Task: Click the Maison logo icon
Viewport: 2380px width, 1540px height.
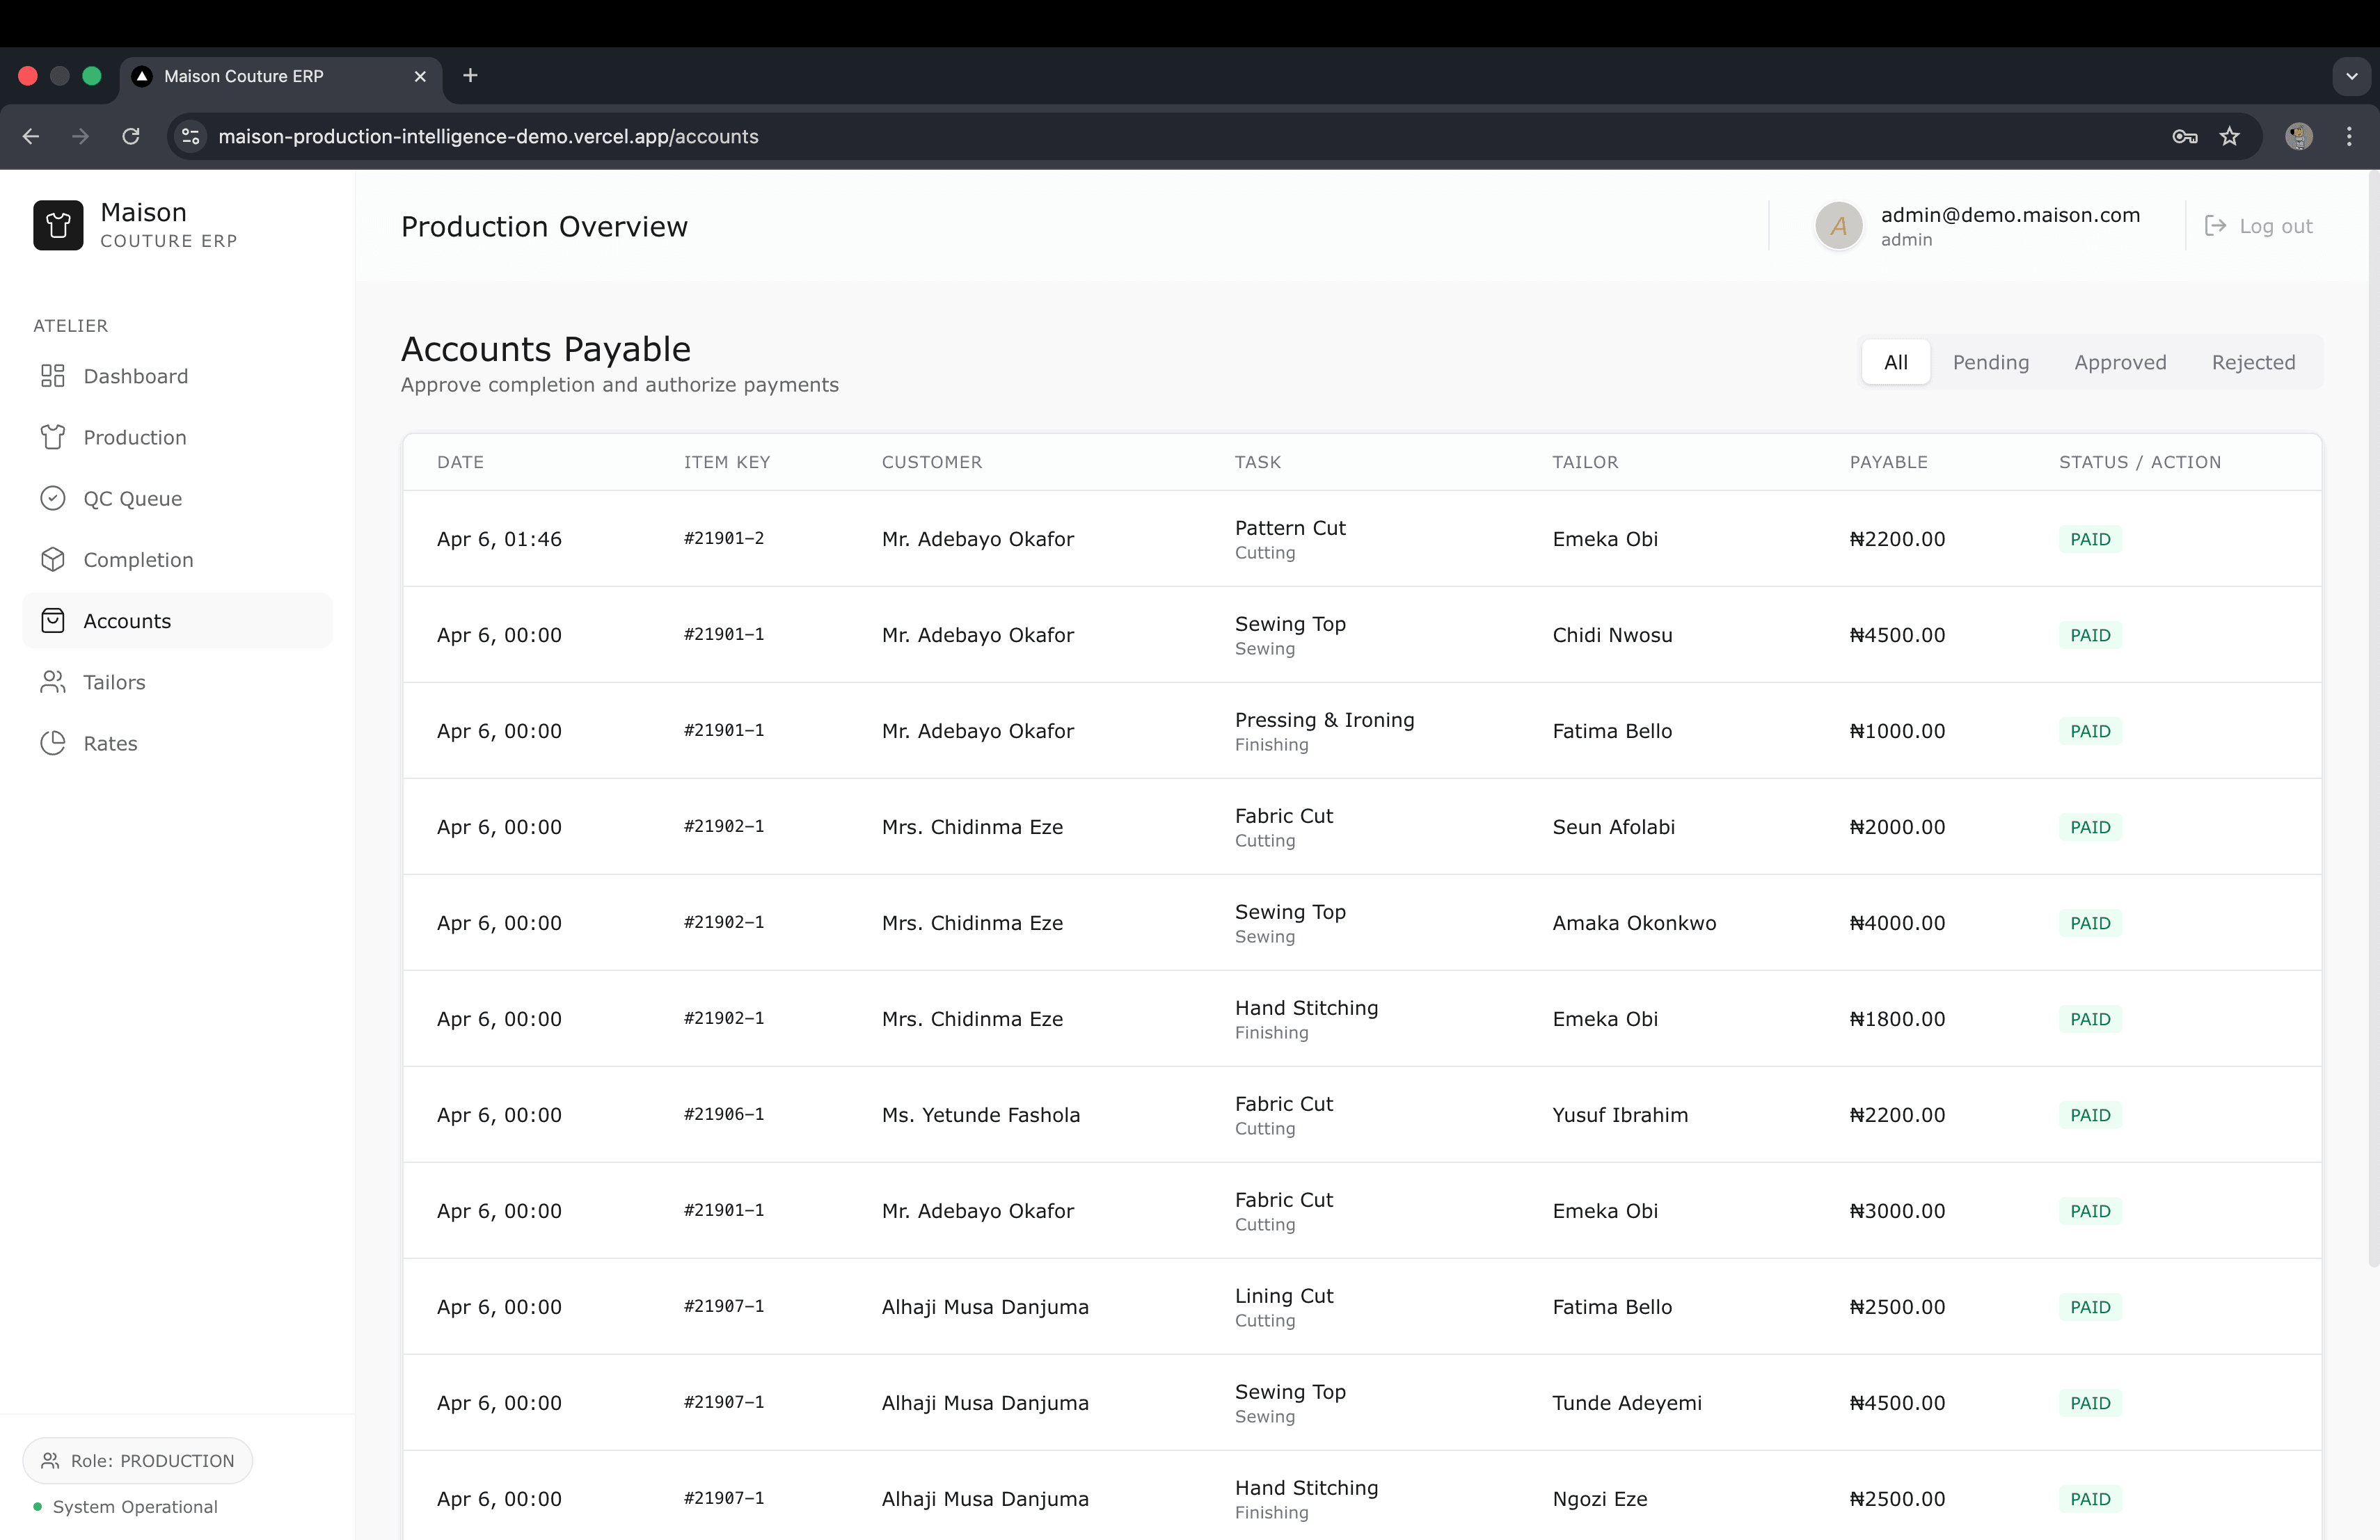Action: (58, 225)
